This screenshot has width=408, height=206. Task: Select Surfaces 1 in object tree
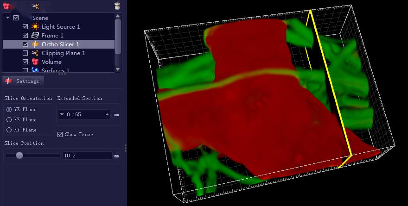tap(55, 70)
